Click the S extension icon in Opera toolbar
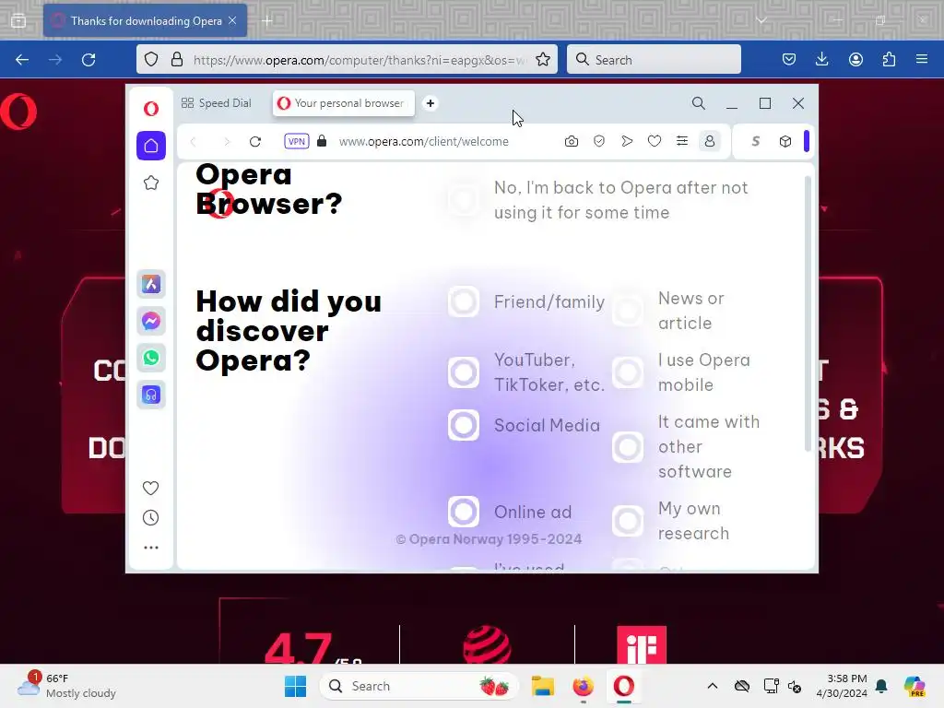The height and width of the screenshot is (708, 944). pyautogui.click(x=756, y=141)
